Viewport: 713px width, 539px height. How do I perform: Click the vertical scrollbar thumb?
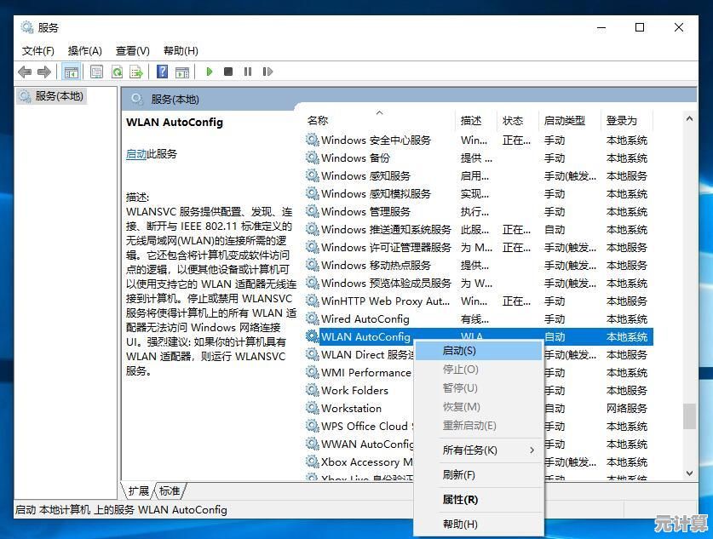pyautogui.click(x=689, y=416)
